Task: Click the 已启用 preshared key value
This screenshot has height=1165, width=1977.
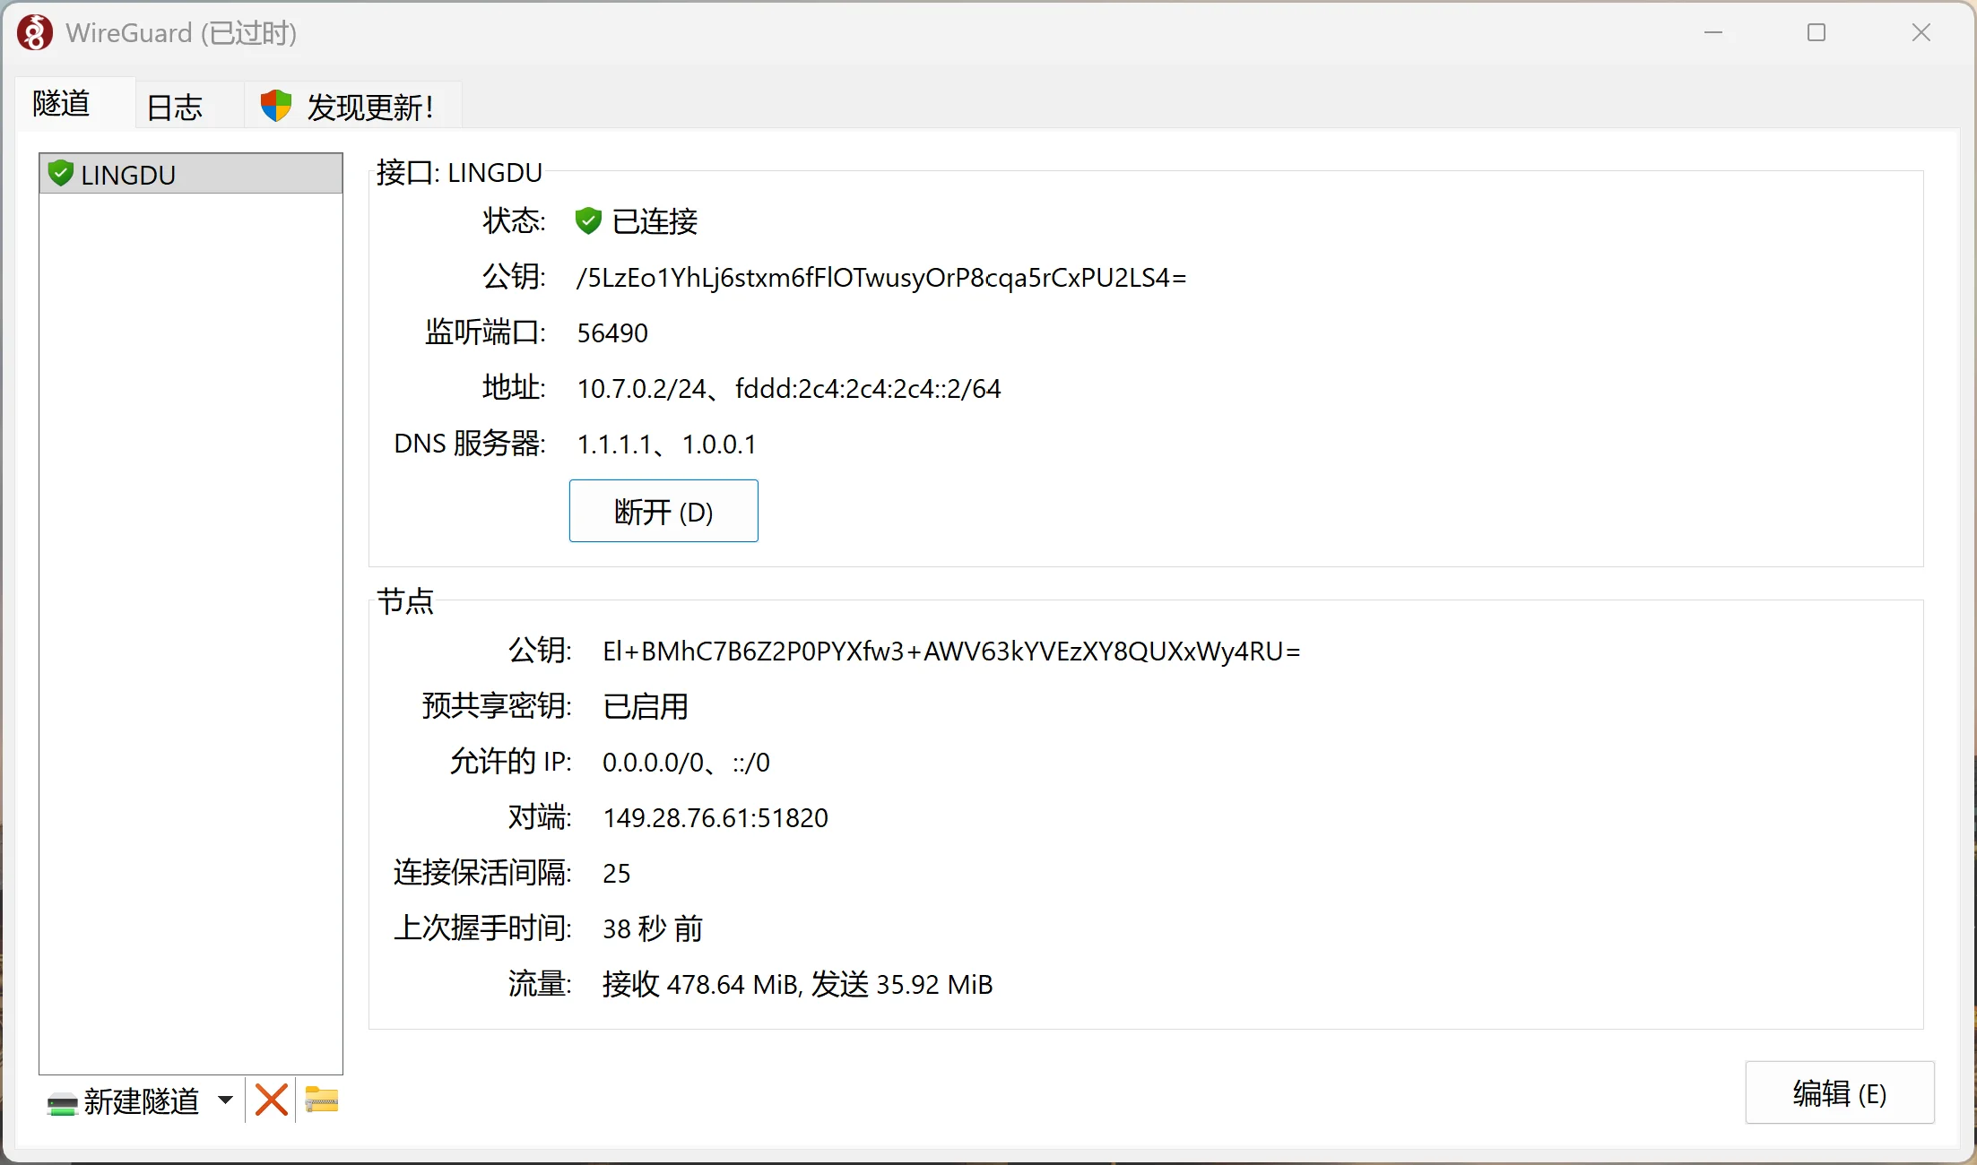Action: 646,706
